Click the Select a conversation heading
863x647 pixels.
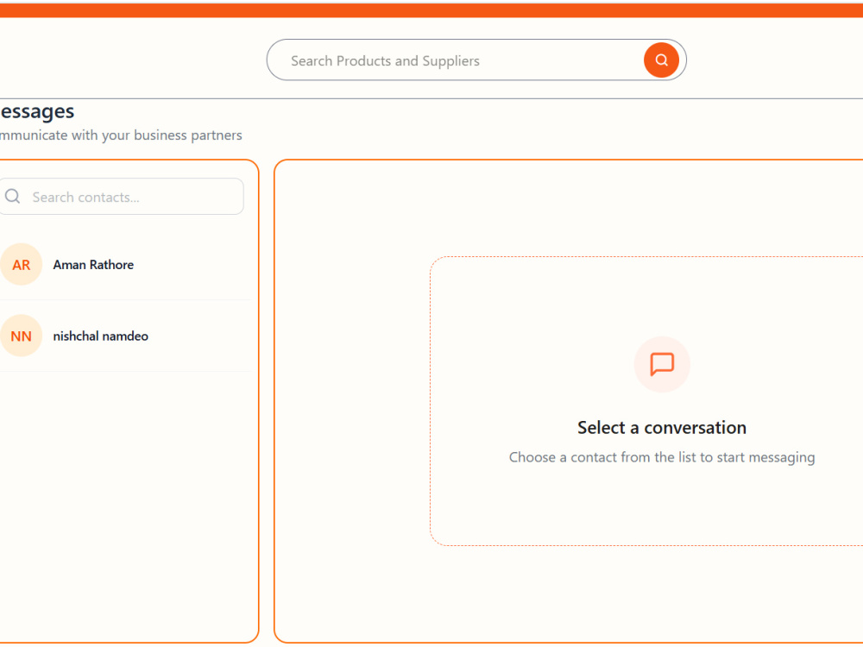[x=662, y=428]
